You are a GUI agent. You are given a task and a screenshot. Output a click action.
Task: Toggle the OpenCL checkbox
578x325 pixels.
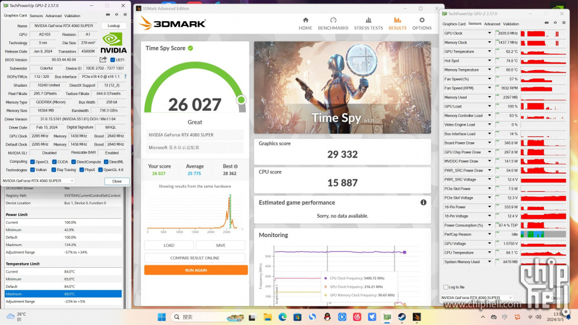click(32, 162)
